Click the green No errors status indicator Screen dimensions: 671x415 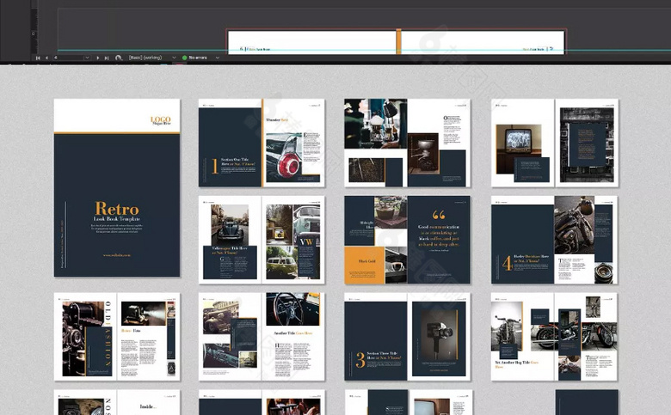185,58
